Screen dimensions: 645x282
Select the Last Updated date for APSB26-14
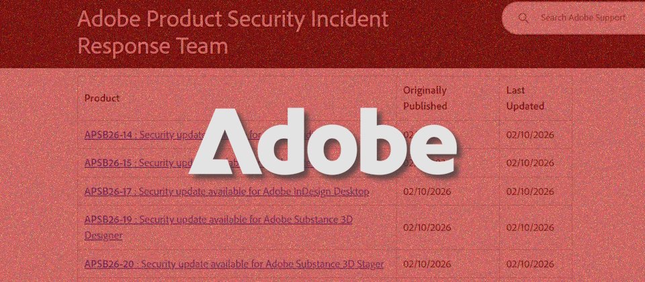[x=530, y=134]
